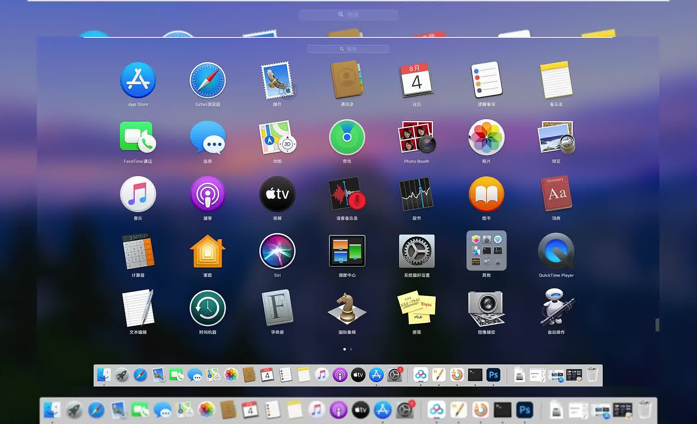The width and height of the screenshot is (697, 424).
Task: Open Photo Booth app
Action: click(x=417, y=137)
